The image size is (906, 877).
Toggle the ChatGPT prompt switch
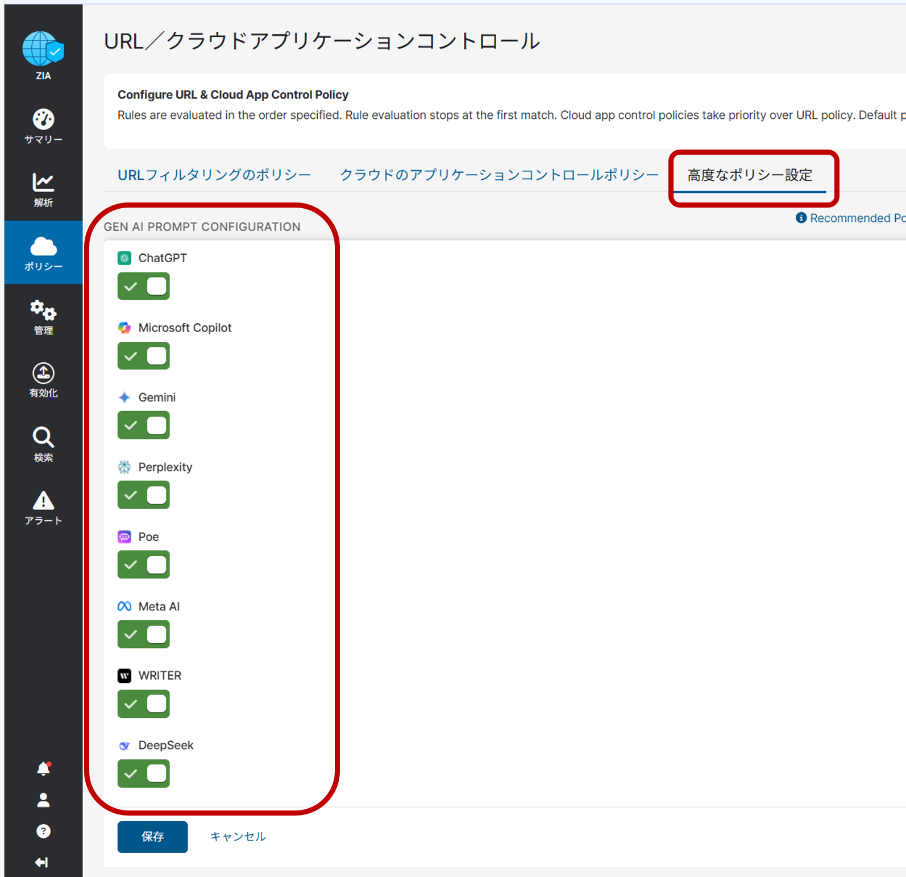pos(143,286)
